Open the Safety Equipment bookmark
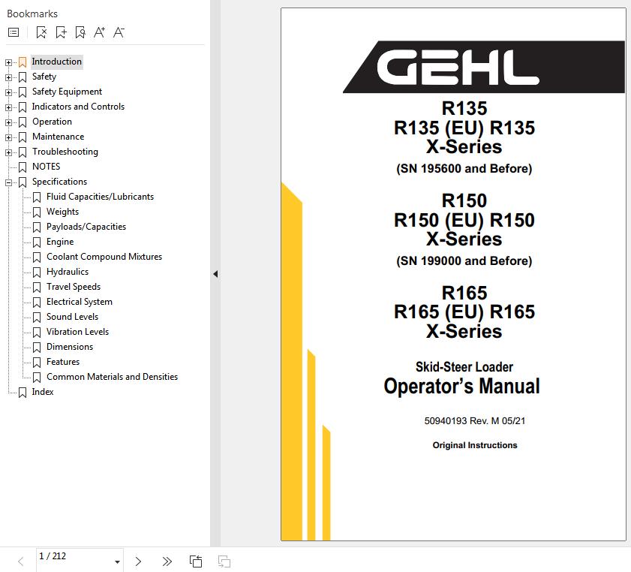Image resolution: width=631 pixels, height=572 pixels. [68, 92]
